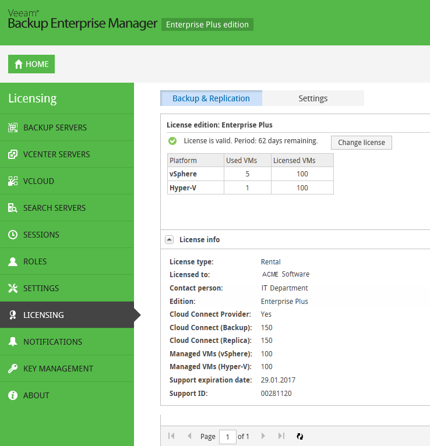Viewport: 430px width, 446px height.
Task: Open SEARCH SERVERS menu item
Action: tap(67, 208)
